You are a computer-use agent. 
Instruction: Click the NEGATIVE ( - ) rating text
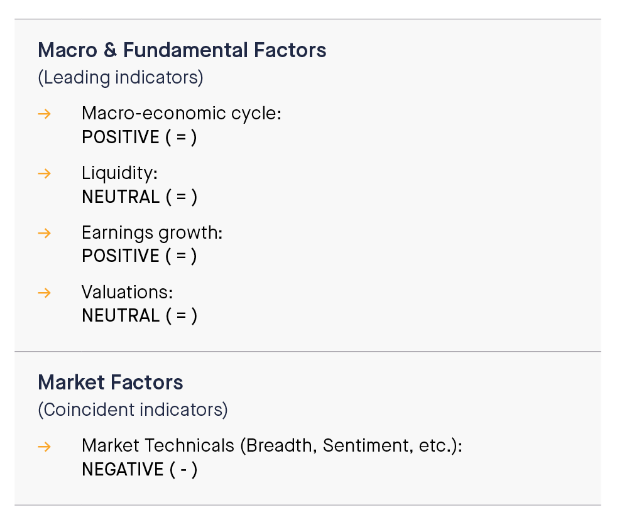pyautogui.click(x=139, y=470)
